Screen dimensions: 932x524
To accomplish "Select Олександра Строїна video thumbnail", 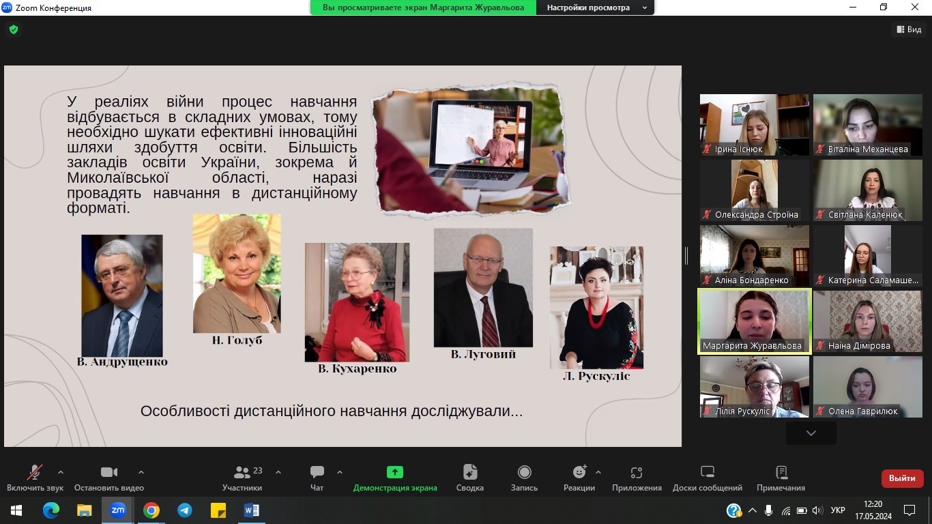I will [x=755, y=190].
